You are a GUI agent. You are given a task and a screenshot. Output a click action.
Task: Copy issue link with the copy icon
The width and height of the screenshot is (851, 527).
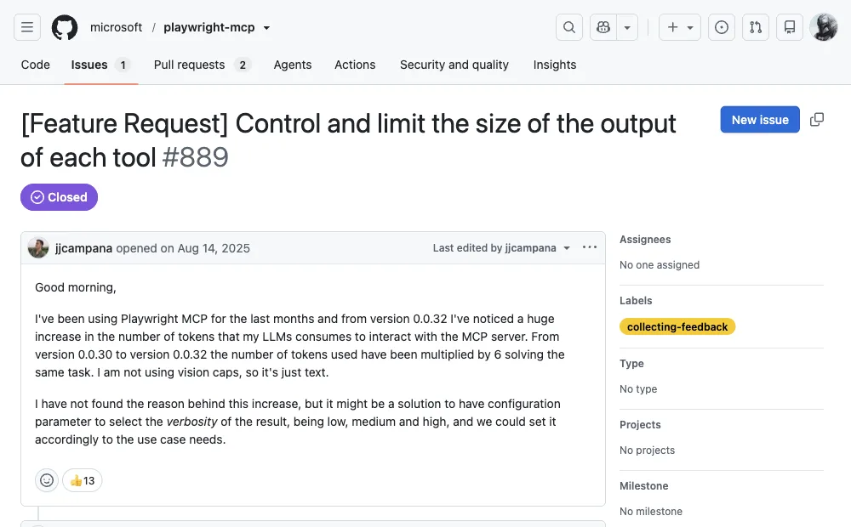pos(817,119)
